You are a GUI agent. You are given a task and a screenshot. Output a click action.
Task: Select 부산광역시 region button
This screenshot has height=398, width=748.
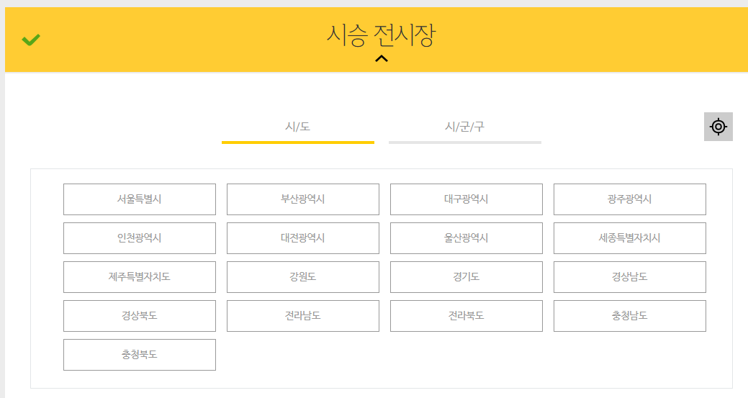303,199
